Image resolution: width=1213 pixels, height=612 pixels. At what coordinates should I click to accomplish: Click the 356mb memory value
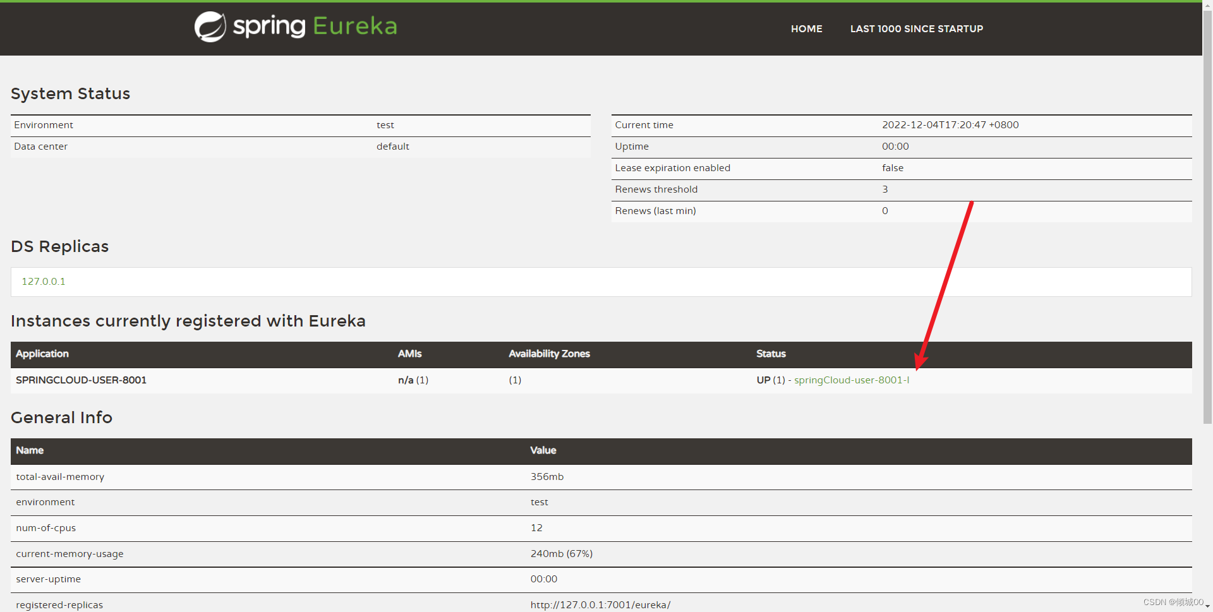point(547,477)
